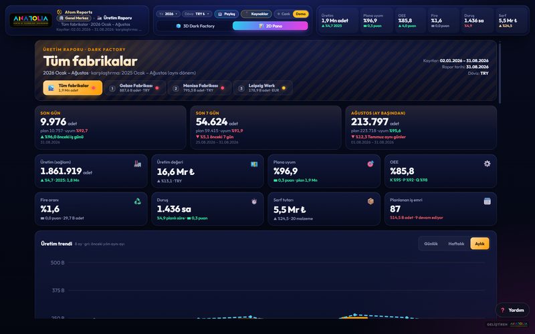Click the alarm clock icon on Duruş card
The width and height of the screenshot is (535, 334).
[254, 202]
